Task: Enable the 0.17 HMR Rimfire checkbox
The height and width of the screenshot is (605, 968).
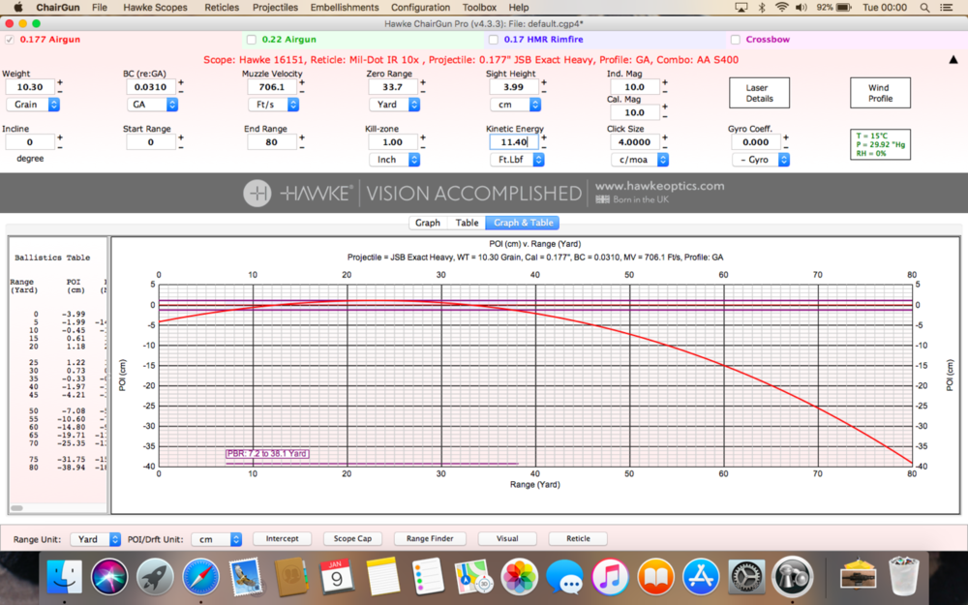Action: [x=494, y=40]
